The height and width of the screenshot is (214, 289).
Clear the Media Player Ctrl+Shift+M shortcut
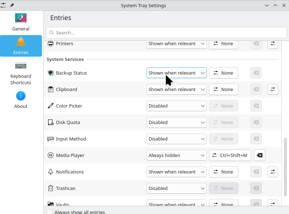[260, 155]
